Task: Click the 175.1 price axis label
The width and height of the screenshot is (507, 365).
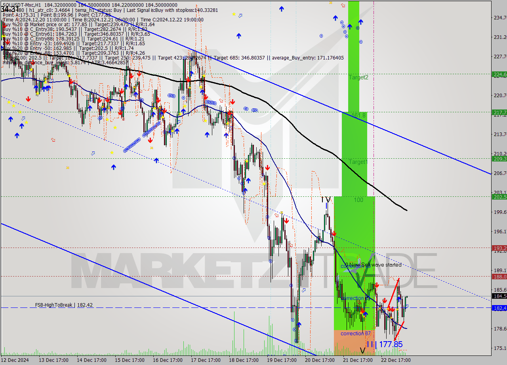Action: (500, 348)
